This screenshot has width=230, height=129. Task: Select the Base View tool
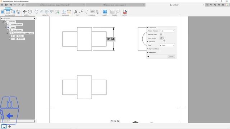click(x=3, y=12)
